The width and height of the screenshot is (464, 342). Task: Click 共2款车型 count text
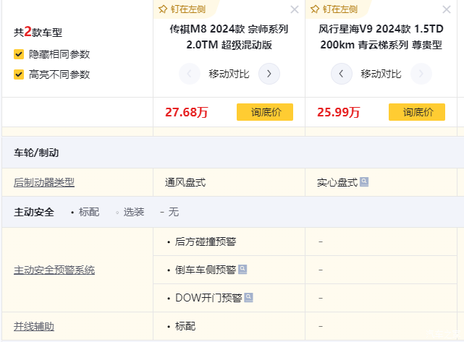coord(38,32)
